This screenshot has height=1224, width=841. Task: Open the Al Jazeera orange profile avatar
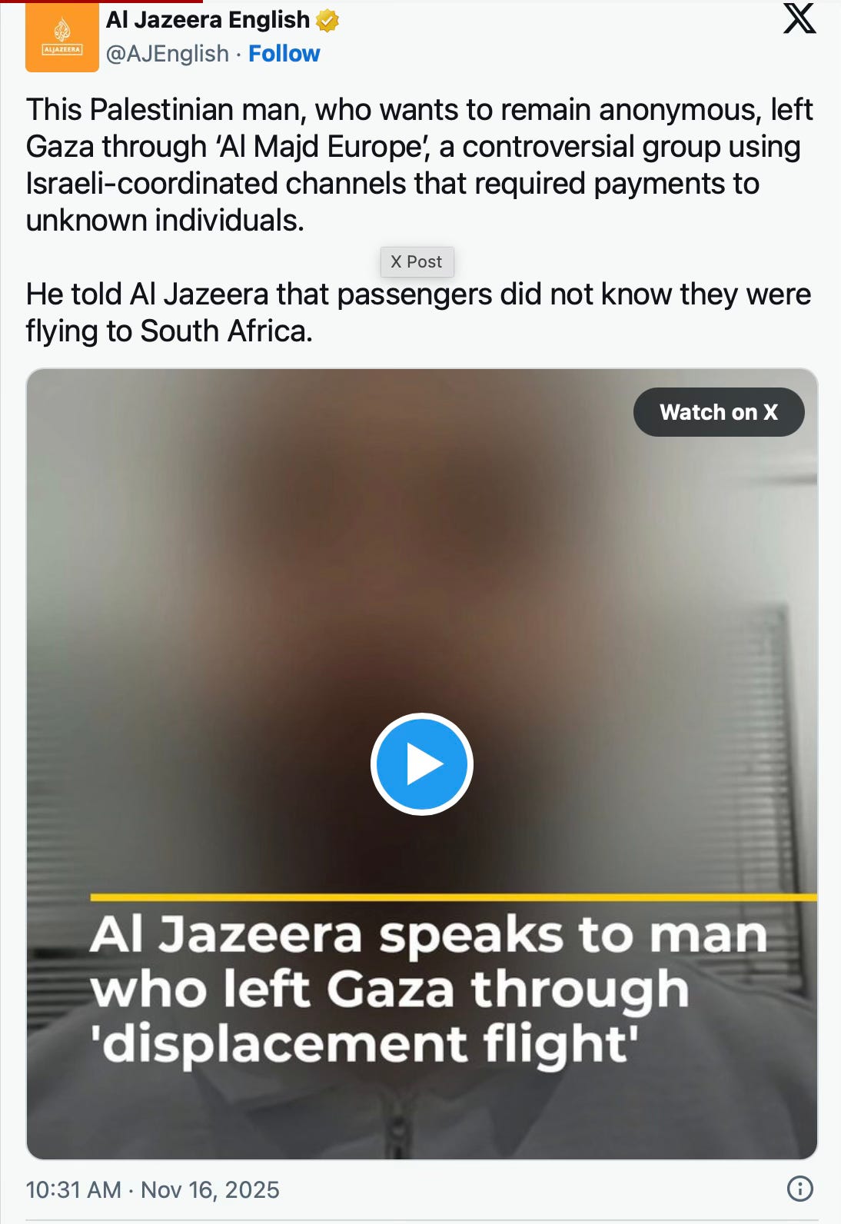click(62, 36)
